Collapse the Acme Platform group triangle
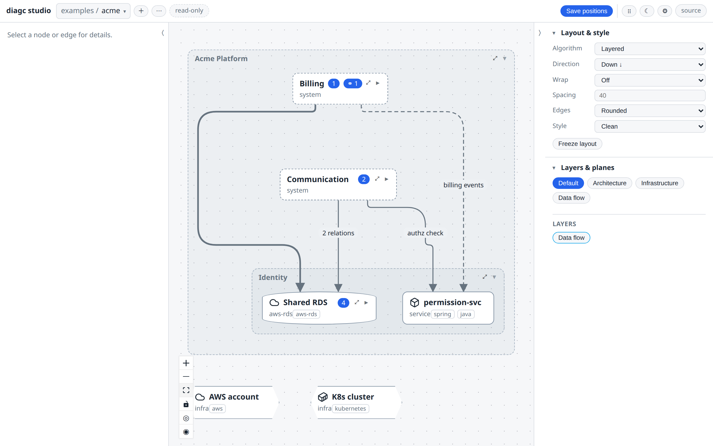The height and width of the screenshot is (446, 713). coord(505,59)
